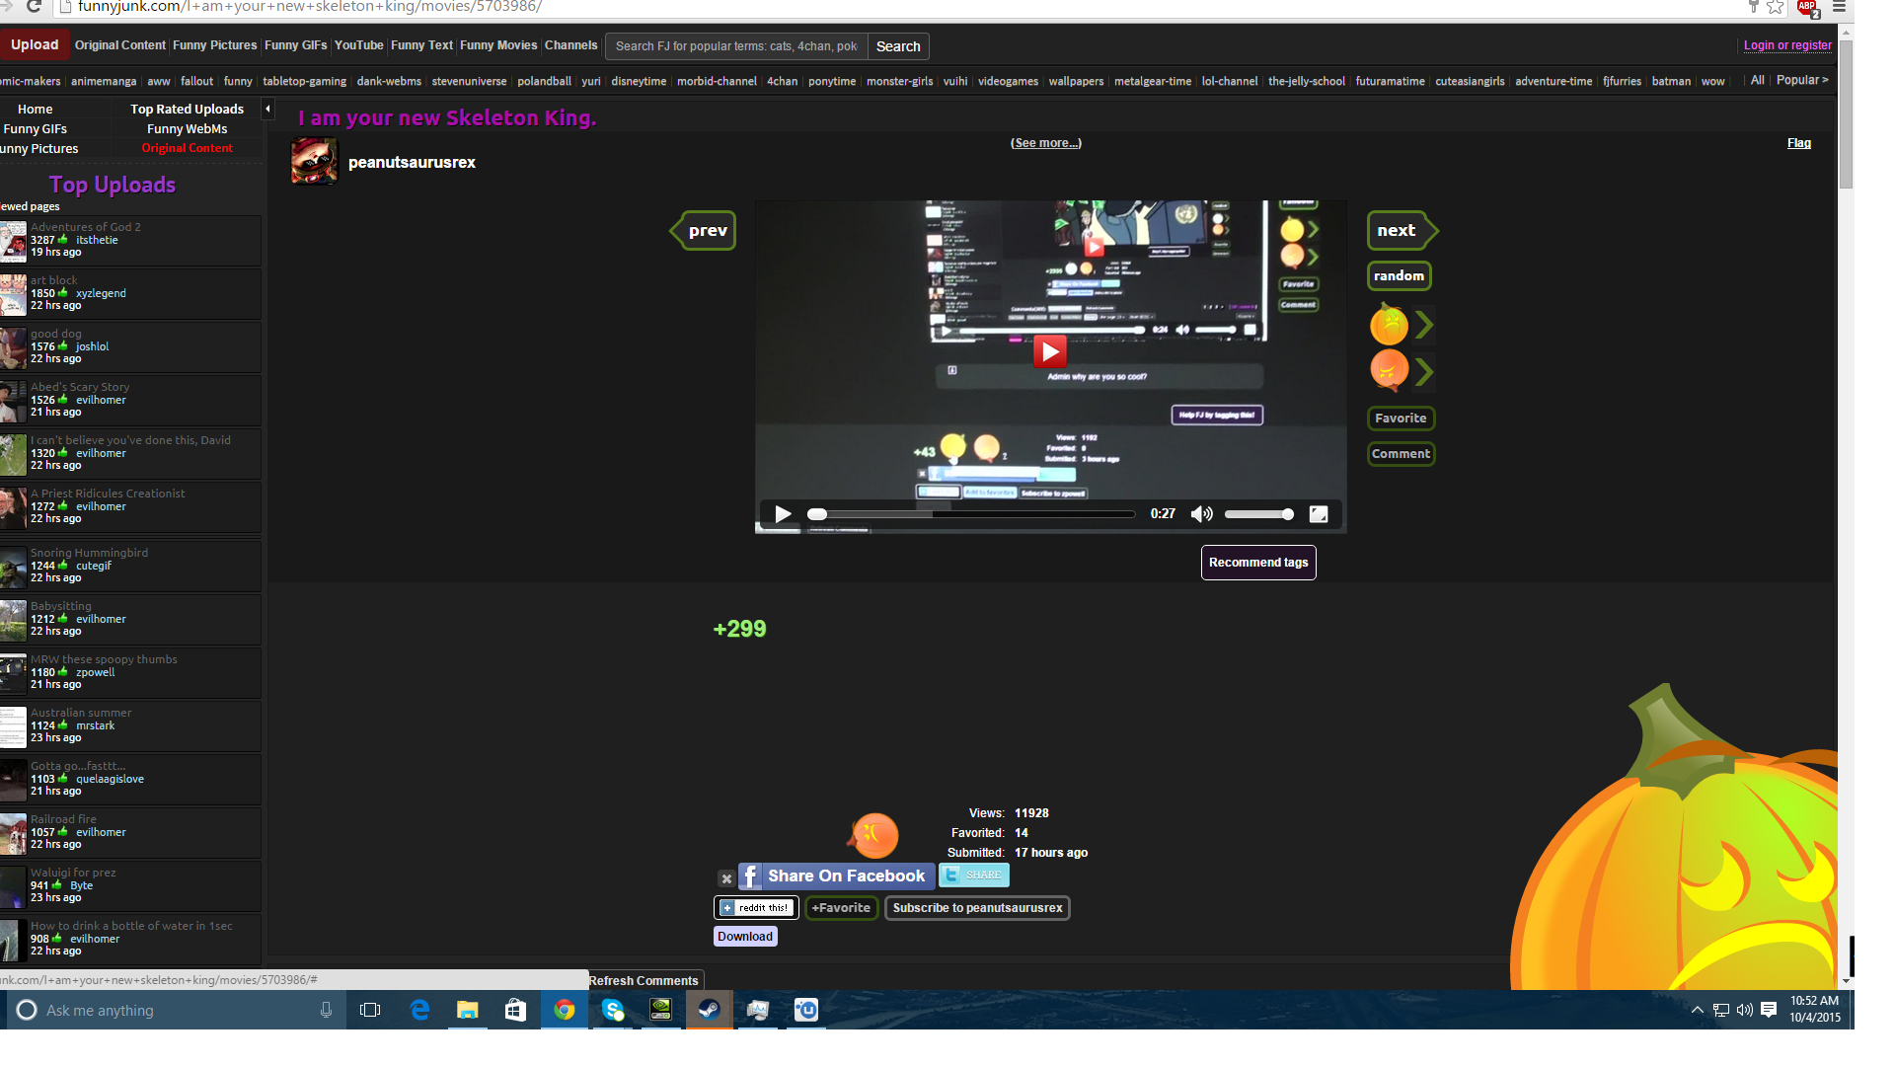
Task: Bookmark the page with the star icon
Action: [x=1776, y=8]
